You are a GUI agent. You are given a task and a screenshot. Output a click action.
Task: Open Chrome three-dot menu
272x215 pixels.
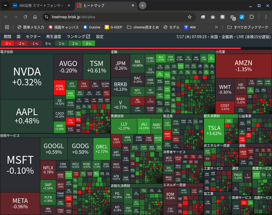click(x=266, y=17)
